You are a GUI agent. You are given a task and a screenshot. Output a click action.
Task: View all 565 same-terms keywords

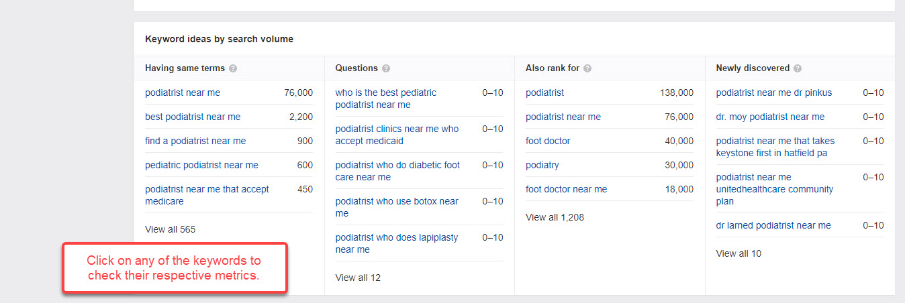pos(171,229)
